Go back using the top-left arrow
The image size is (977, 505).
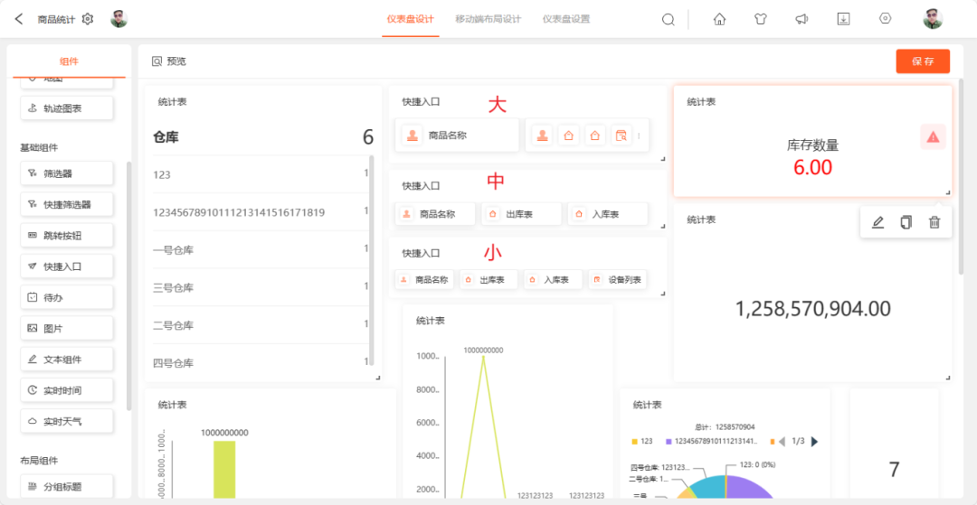tap(19, 19)
